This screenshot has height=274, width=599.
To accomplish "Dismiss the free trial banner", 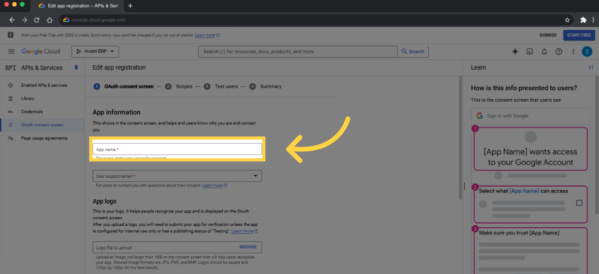I will pyautogui.click(x=548, y=35).
